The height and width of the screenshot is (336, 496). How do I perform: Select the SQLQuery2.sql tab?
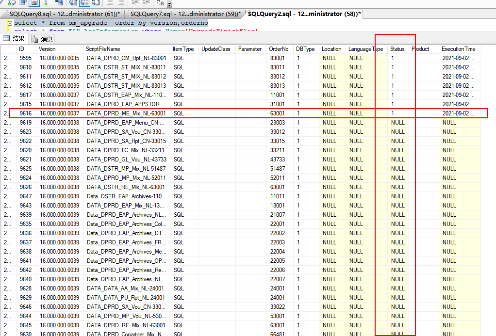pyautogui.click(x=304, y=14)
